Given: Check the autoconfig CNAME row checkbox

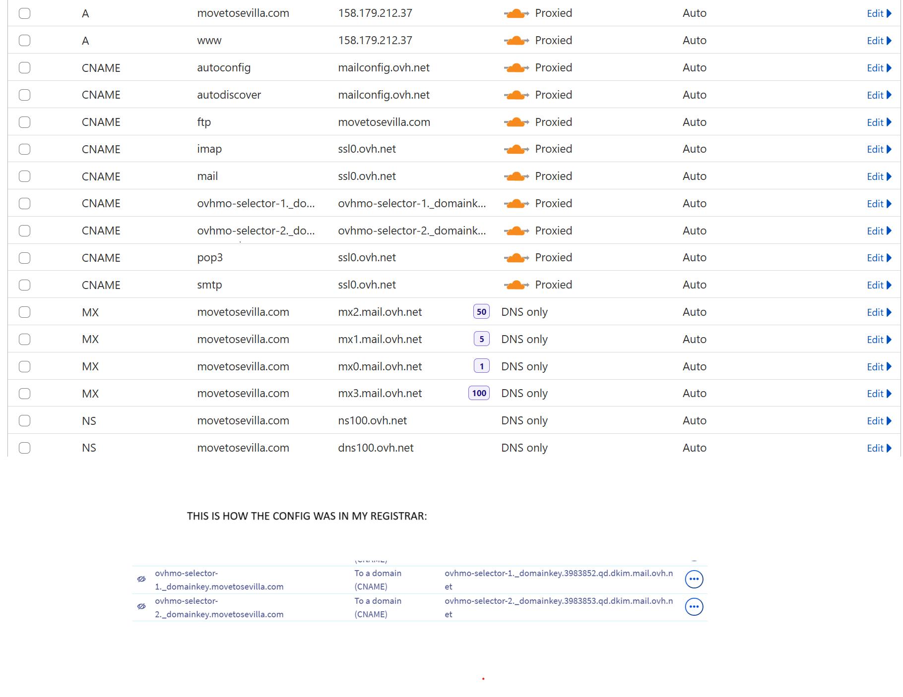Looking at the screenshot, I should (x=24, y=68).
